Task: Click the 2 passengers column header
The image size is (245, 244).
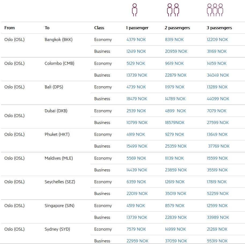Action: point(177,28)
